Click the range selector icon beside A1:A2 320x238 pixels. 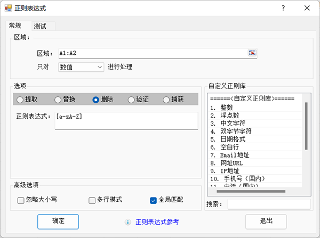pyautogui.click(x=252, y=53)
